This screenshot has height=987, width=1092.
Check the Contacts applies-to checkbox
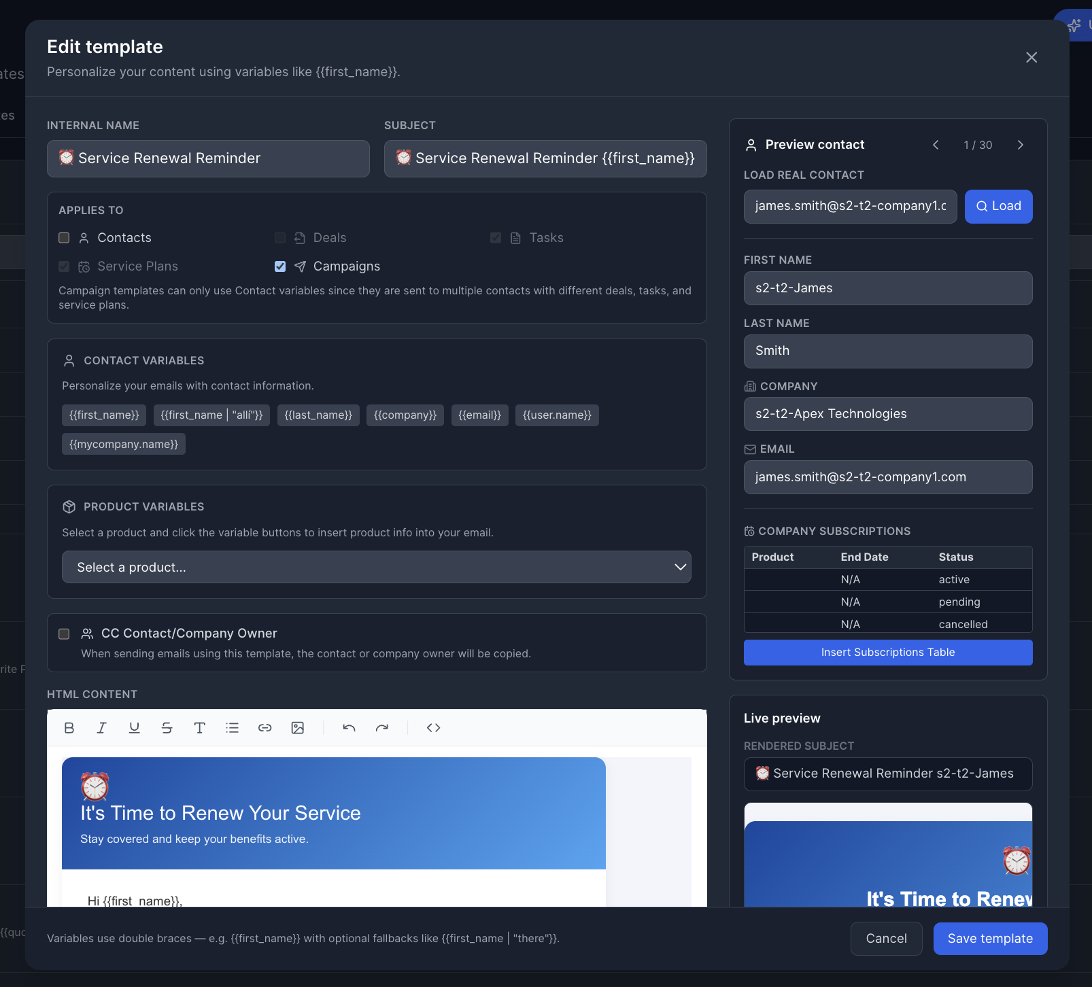pos(64,238)
